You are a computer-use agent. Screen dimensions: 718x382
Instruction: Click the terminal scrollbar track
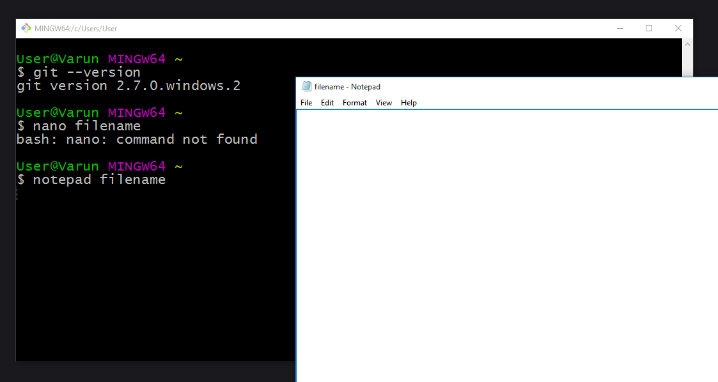tap(687, 64)
